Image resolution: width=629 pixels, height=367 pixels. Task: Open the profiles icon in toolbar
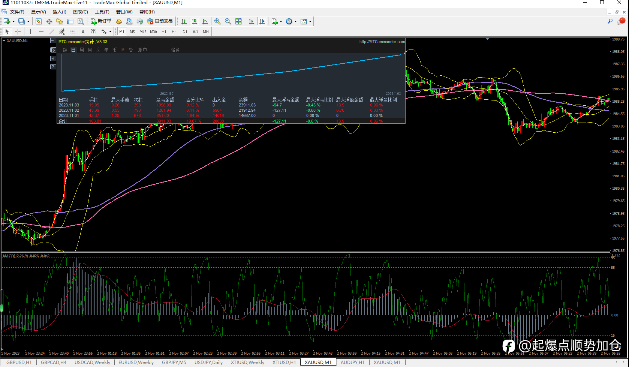[x=21, y=21]
